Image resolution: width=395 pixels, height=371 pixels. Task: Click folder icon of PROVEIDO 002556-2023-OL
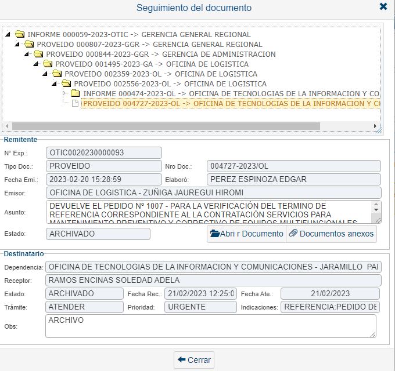tap(66, 83)
